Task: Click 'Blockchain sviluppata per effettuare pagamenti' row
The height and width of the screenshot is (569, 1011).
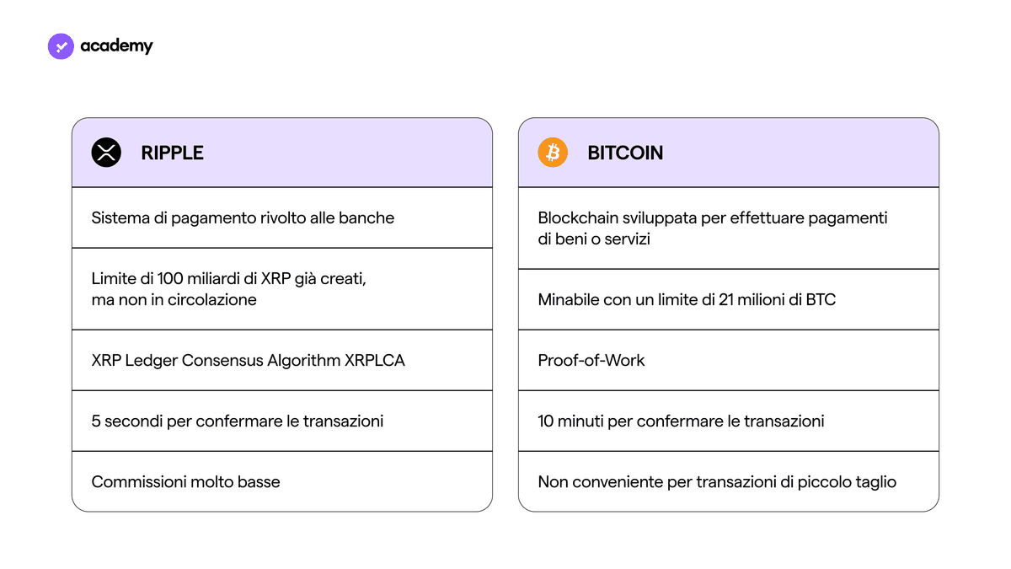Action: [x=729, y=228]
